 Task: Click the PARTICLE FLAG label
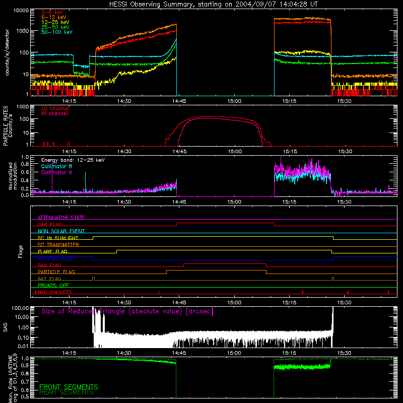(56, 272)
